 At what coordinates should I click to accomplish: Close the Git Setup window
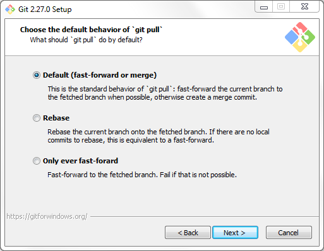pyautogui.click(x=304, y=7)
